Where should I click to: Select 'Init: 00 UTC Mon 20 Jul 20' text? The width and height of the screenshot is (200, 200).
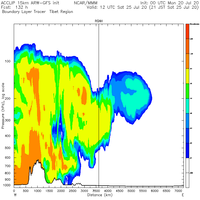tap(169, 3)
